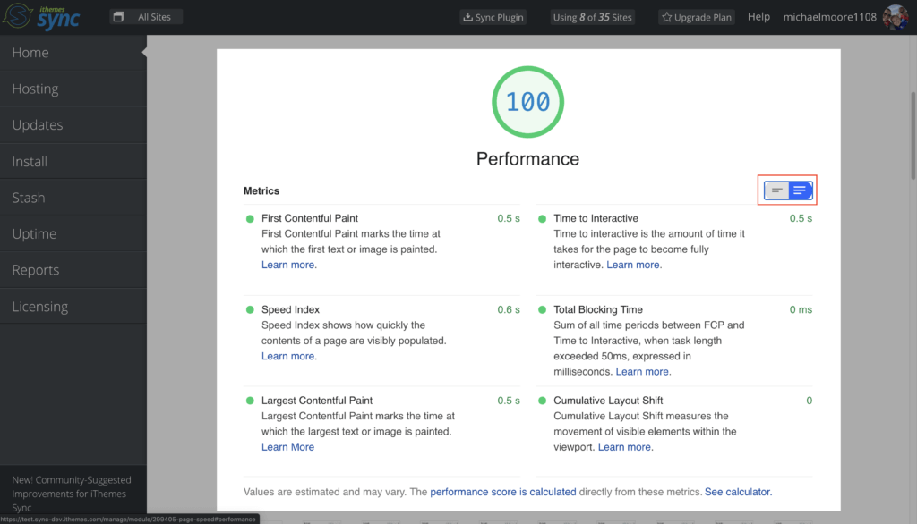Image resolution: width=917 pixels, height=524 pixels.
Task: Collapse the sidebar with the arrow notch
Action: (144, 53)
